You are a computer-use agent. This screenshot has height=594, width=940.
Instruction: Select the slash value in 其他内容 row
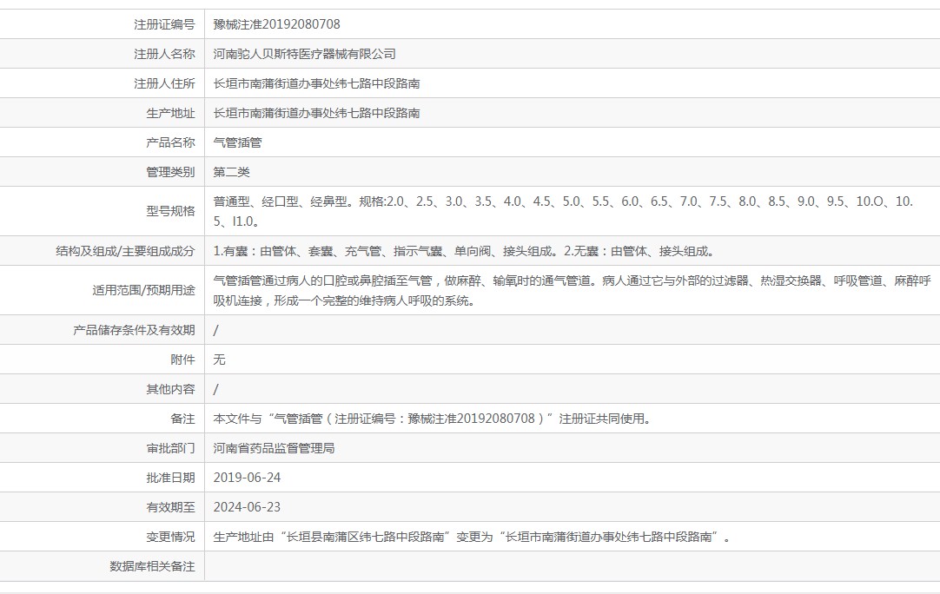point(215,389)
